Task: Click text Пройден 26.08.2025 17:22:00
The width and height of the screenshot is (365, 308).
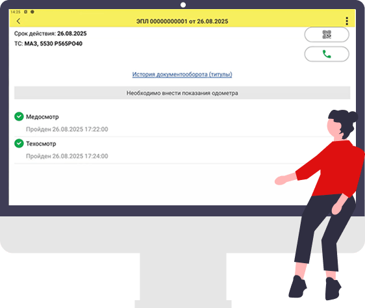Action: click(67, 129)
